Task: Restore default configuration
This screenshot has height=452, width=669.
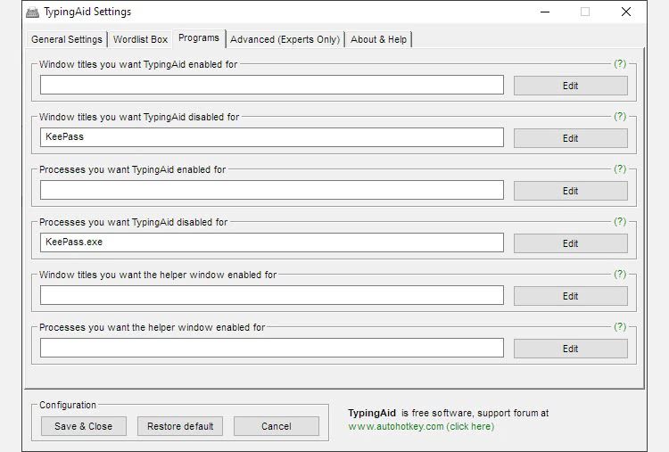Action: click(180, 426)
